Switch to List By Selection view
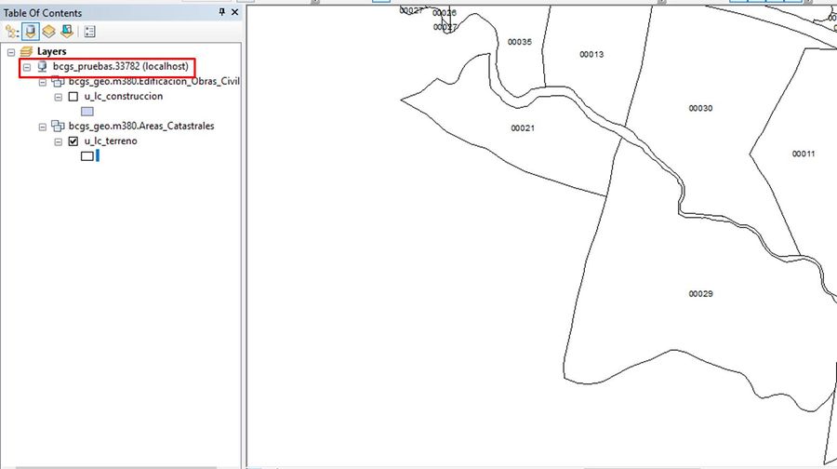This screenshot has width=837, height=469. [67, 32]
